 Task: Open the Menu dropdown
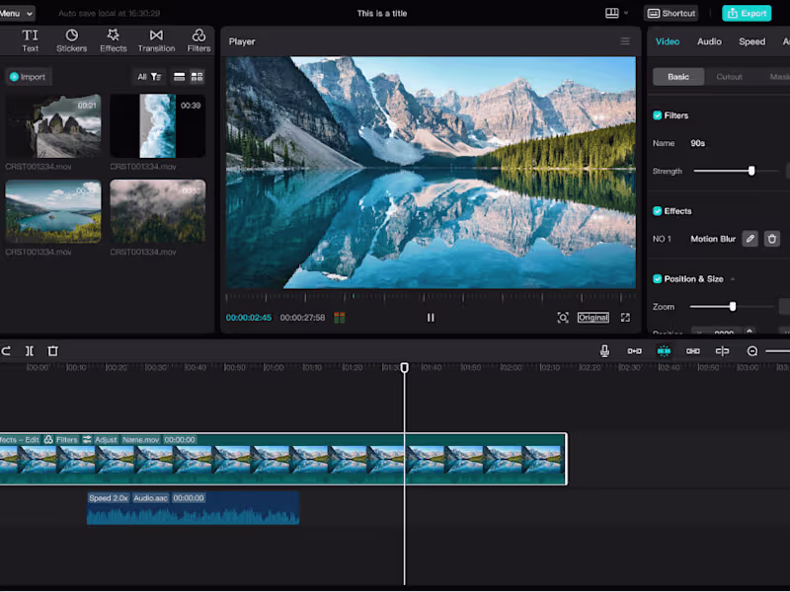click(17, 14)
